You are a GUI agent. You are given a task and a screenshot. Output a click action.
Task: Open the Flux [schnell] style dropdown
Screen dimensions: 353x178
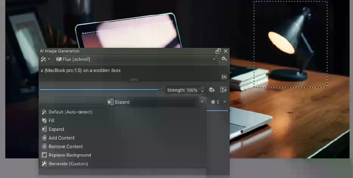click(x=136, y=59)
